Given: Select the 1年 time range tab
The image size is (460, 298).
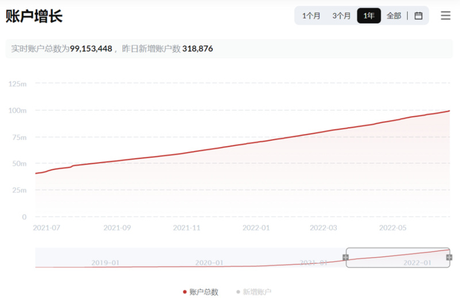Looking at the screenshot, I should (369, 16).
